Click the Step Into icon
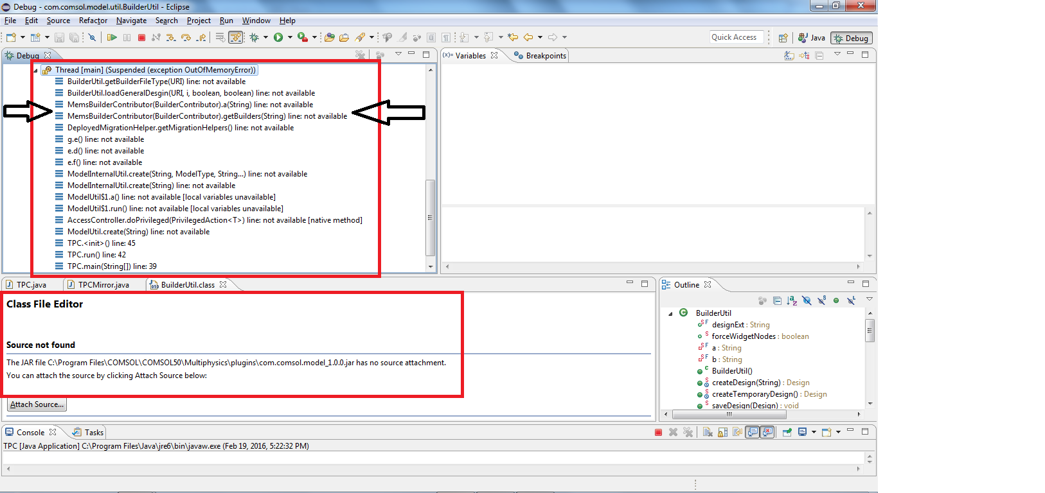The image size is (1045, 493). tap(170, 38)
